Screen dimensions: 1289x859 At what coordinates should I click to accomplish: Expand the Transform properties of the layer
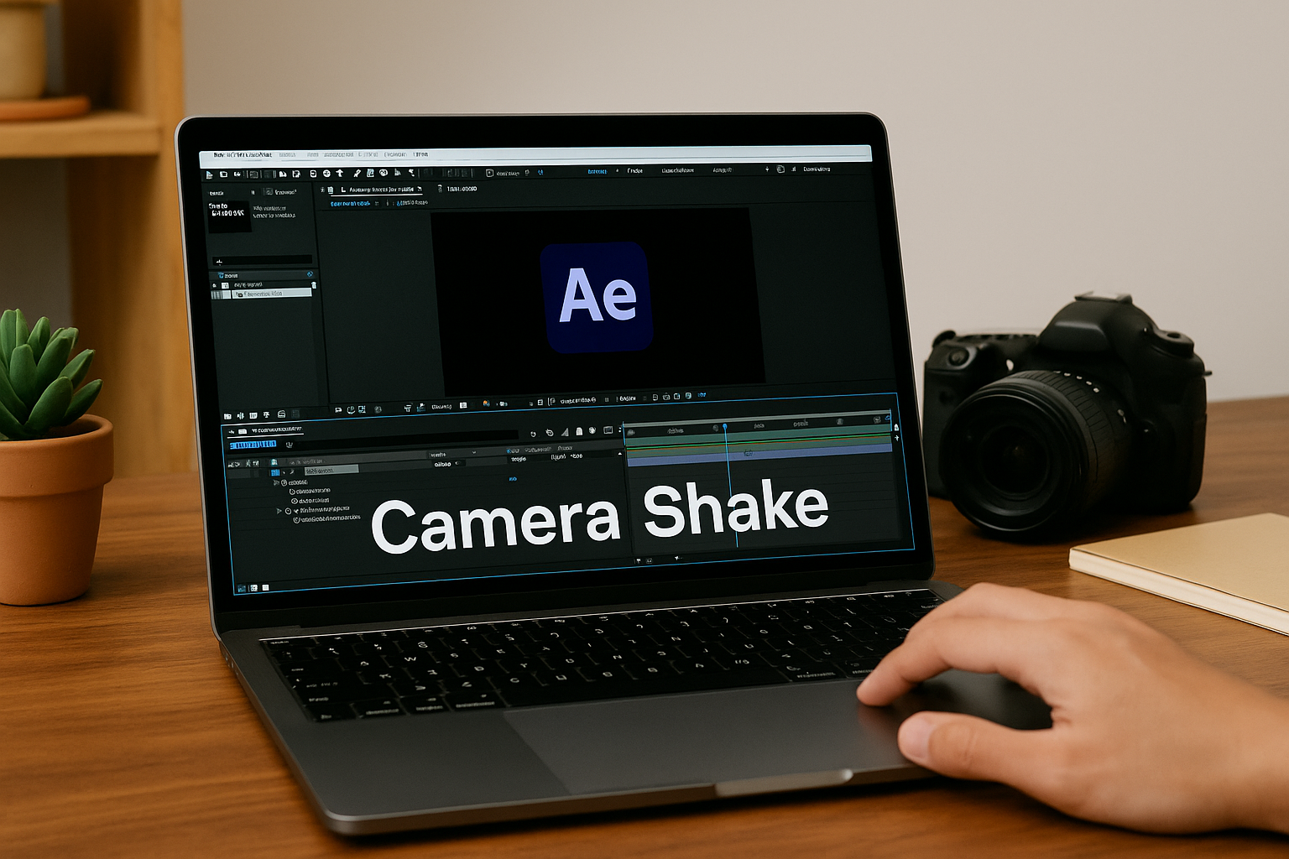(278, 509)
